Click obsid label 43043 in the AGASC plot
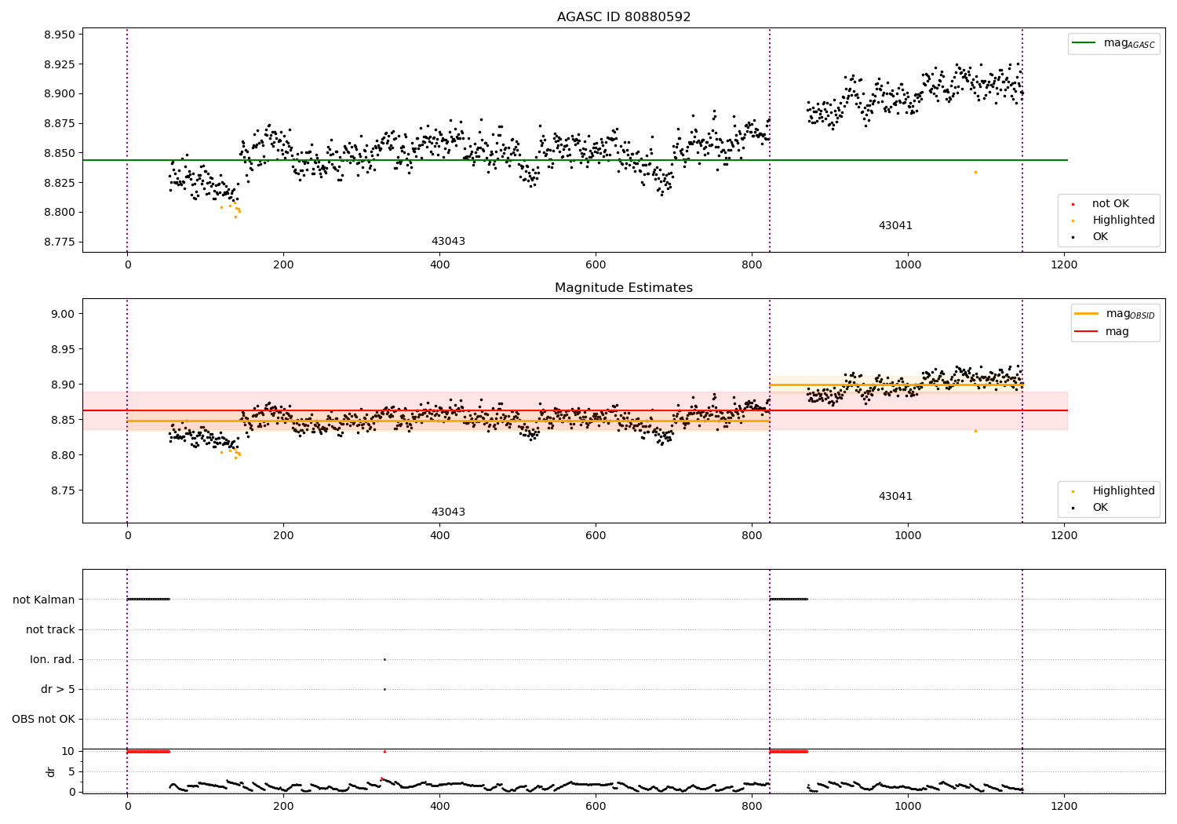 (x=448, y=242)
